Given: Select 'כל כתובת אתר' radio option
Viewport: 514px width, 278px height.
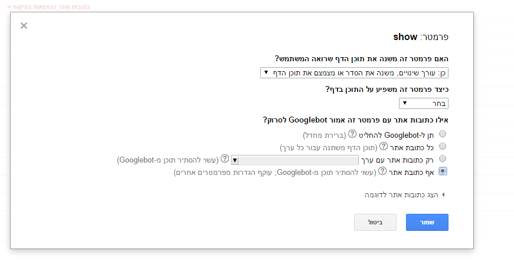Looking at the screenshot, I should pos(443,146).
